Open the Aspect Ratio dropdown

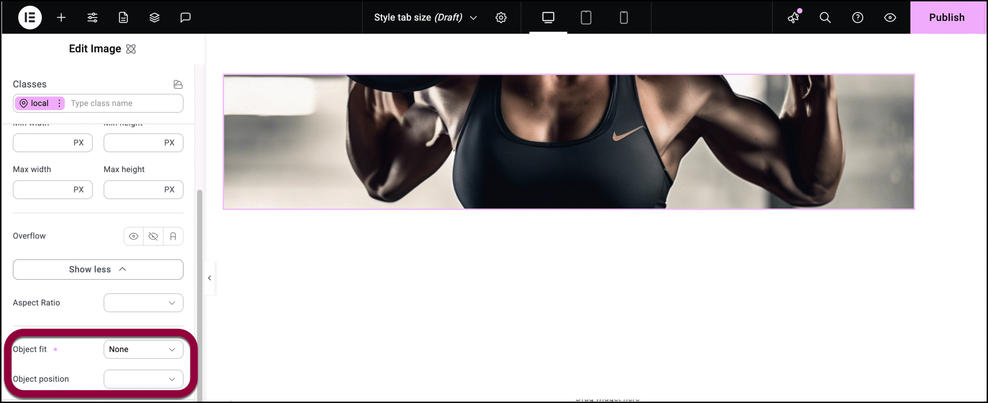coord(143,303)
